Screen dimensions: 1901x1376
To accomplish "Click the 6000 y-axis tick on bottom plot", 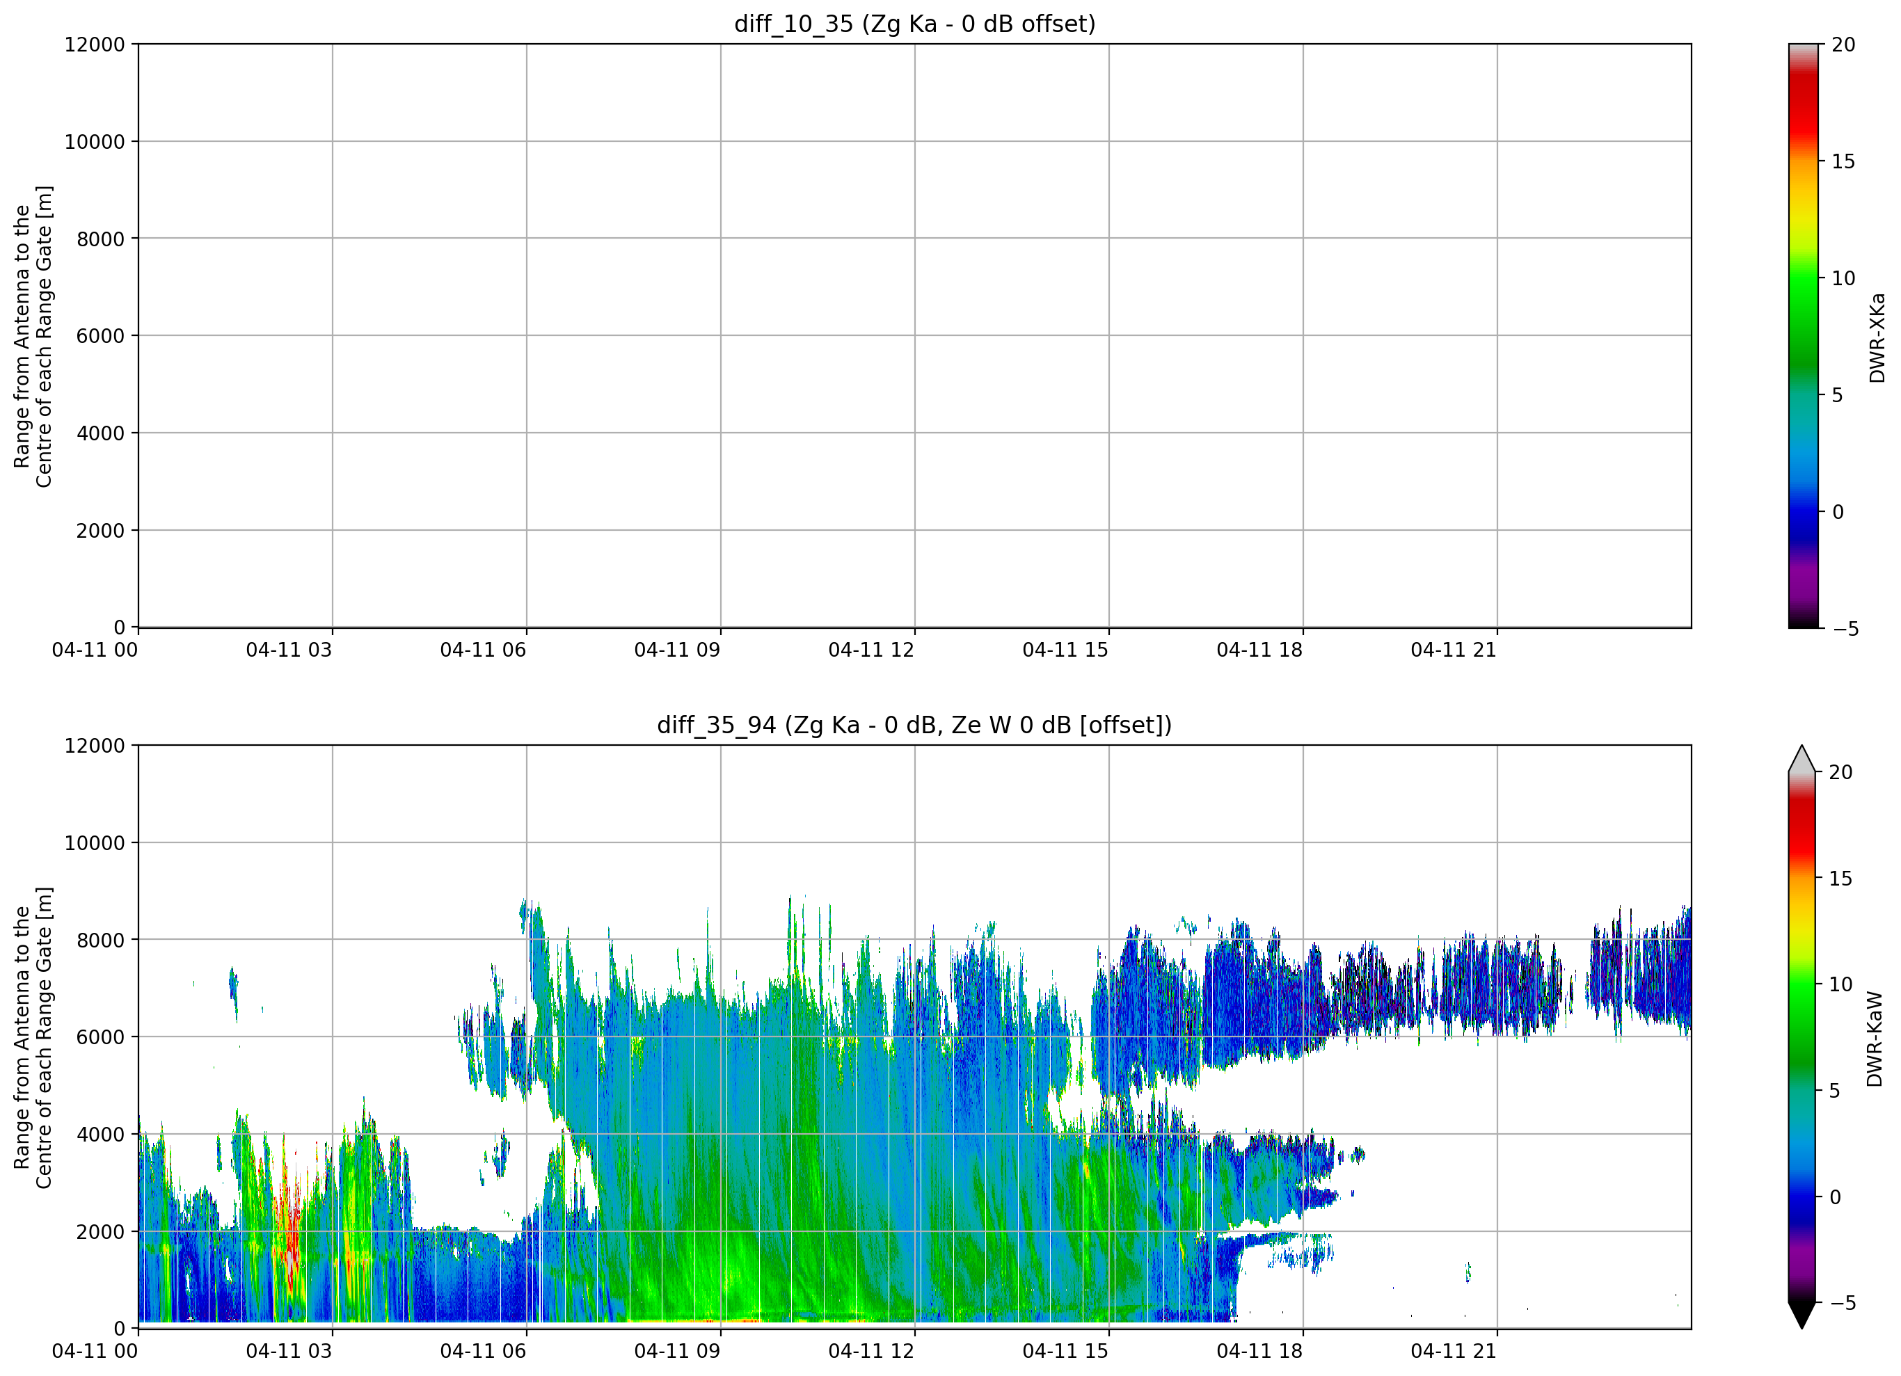I will tap(101, 1037).
